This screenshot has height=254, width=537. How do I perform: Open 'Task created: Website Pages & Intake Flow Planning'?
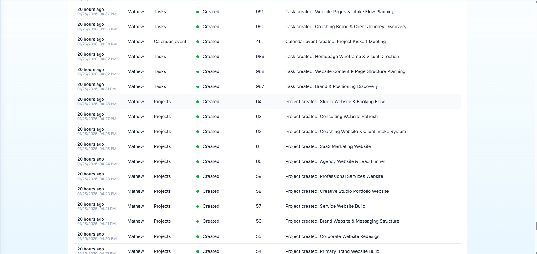tap(340, 12)
